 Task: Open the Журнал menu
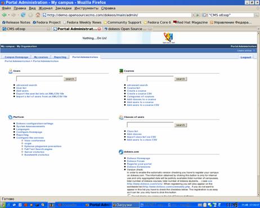(x=46, y=8)
